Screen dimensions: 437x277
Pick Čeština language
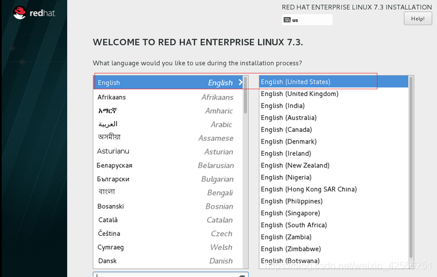pyautogui.click(x=169, y=233)
